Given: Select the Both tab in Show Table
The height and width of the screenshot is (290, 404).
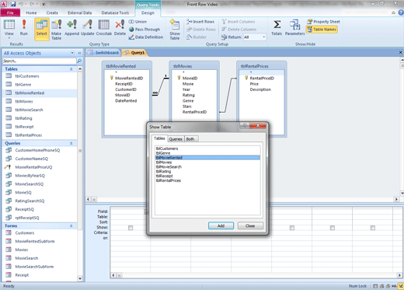Looking at the screenshot, I should pyautogui.click(x=190, y=139).
